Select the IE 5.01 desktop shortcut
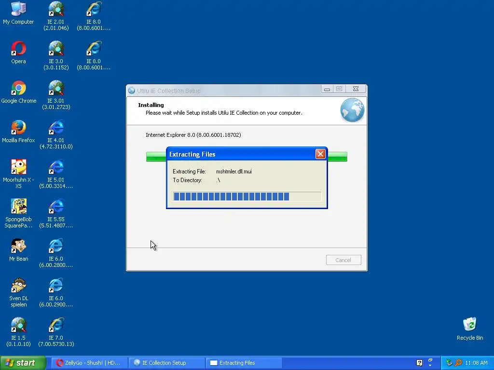Screen dimensions: 494x370 (56, 174)
